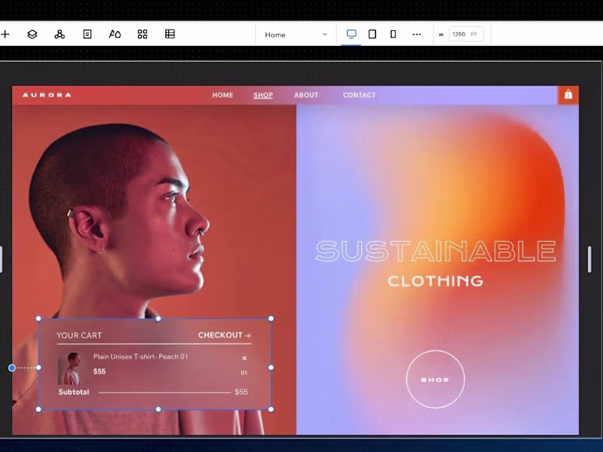Viewport: 603px width, 452px height.
Task: Switch to mobile breakpoint view
Action: pyautogui.click(x=393, y=34)
